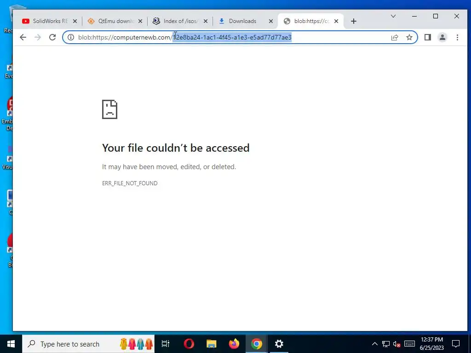Open the notification center icon
This screenshot has width=471, height=353.
coord(456,344)
